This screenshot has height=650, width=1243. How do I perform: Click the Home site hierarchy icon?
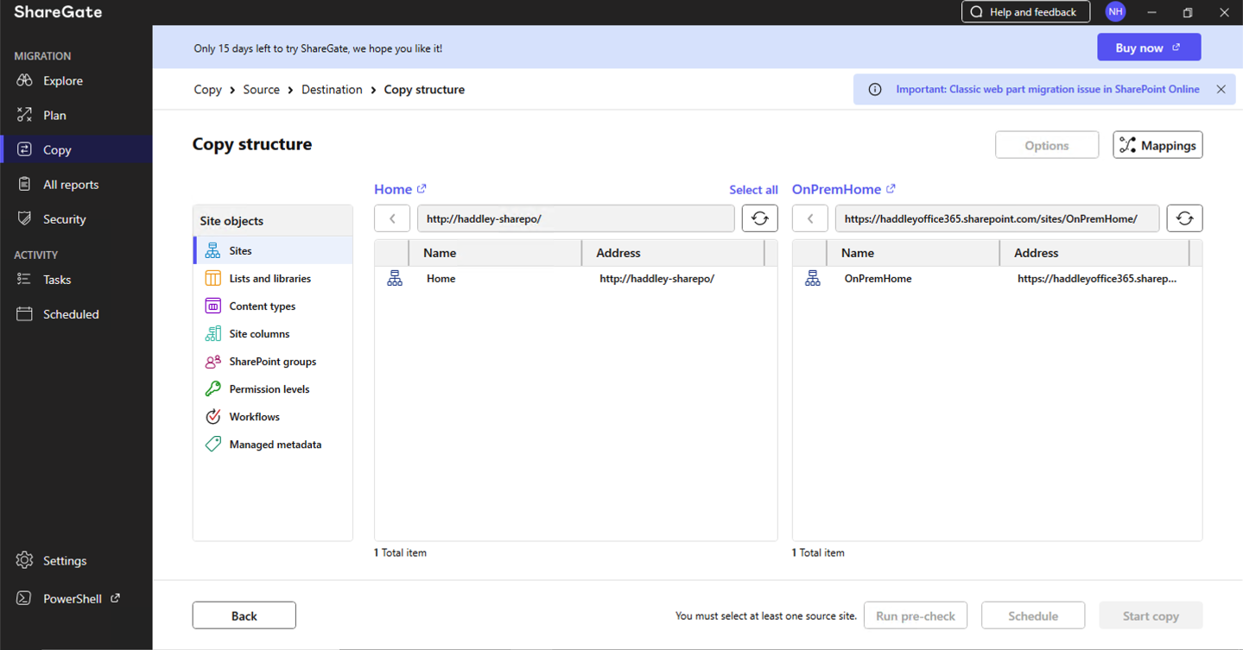click(395, 278)
